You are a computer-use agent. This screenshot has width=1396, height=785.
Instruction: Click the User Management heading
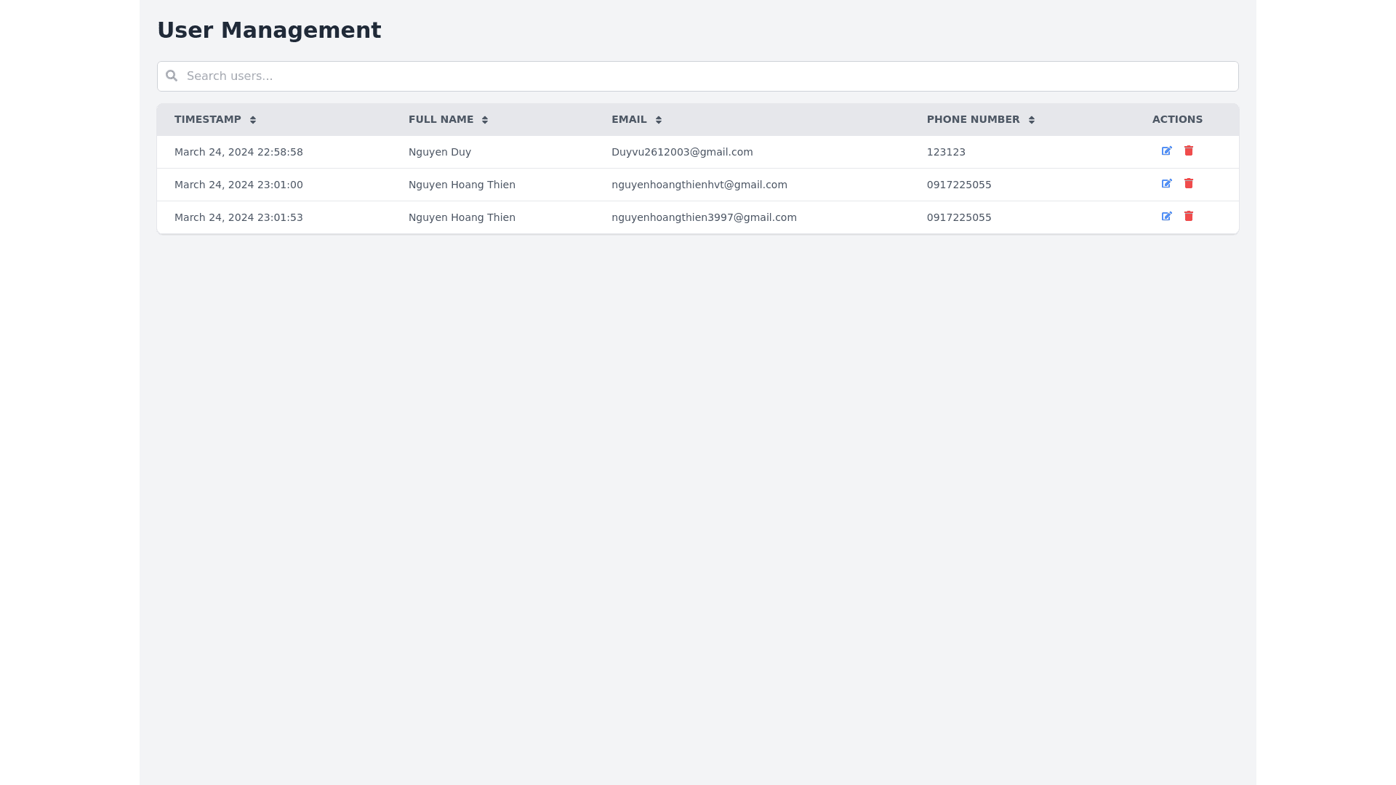[269, 31]
